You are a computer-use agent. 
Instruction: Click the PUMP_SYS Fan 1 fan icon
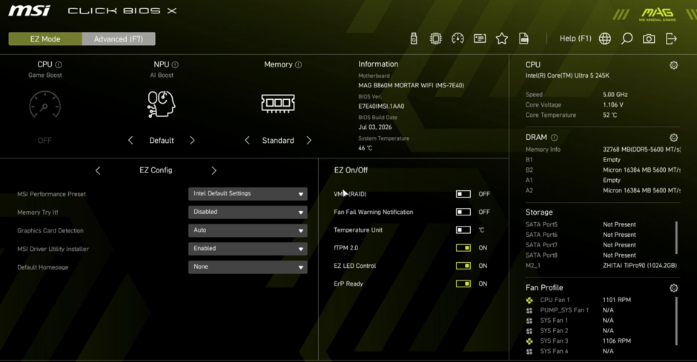tap(529, 310)
